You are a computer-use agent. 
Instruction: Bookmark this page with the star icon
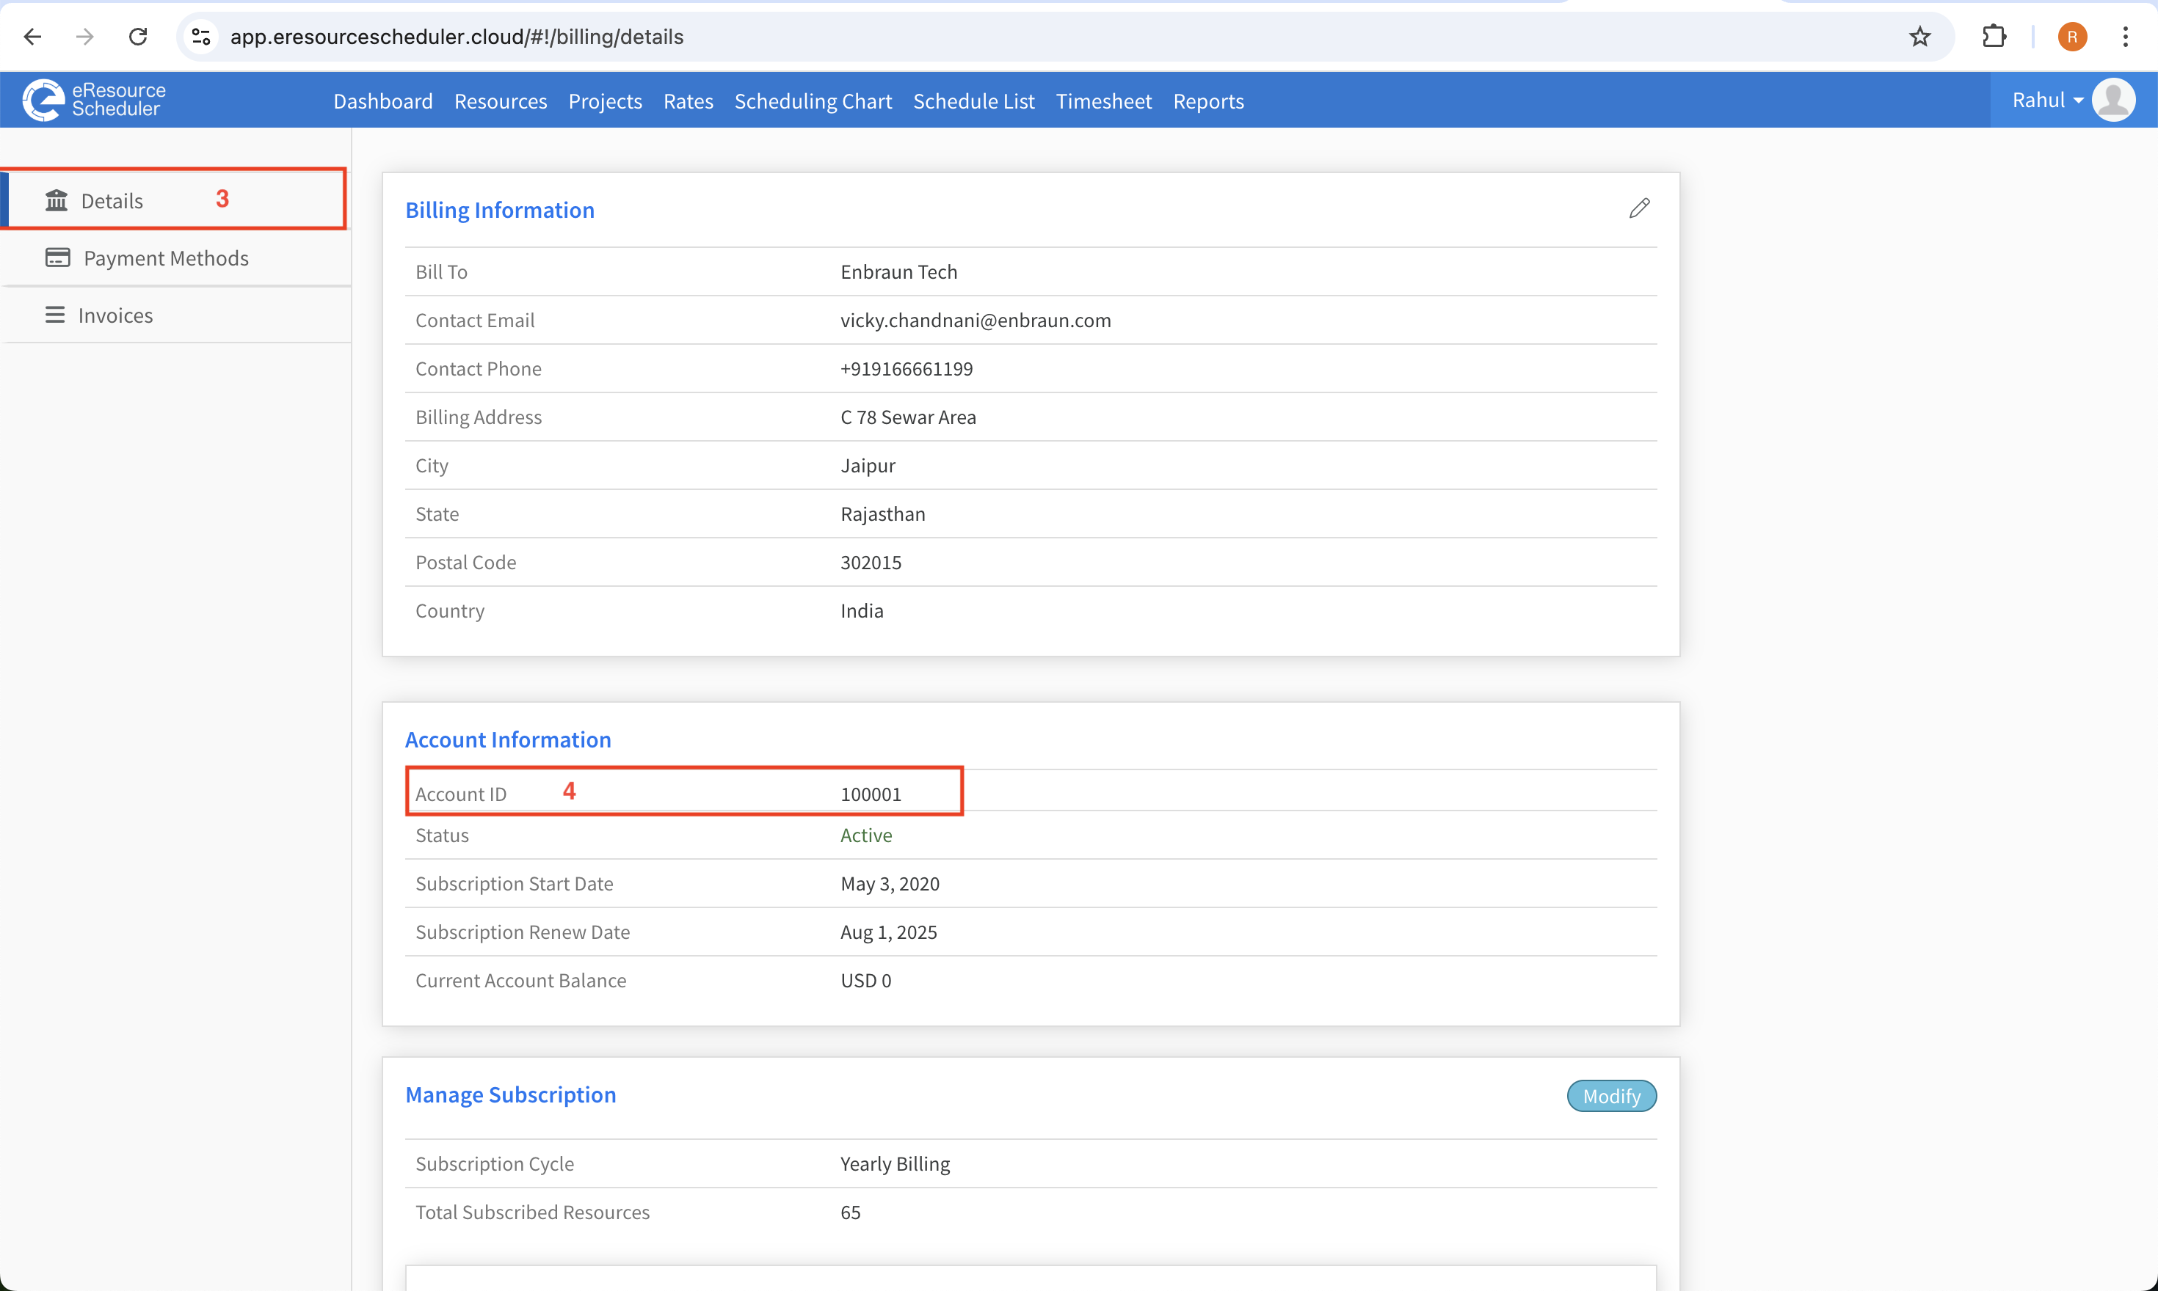tap(1919, 37)
